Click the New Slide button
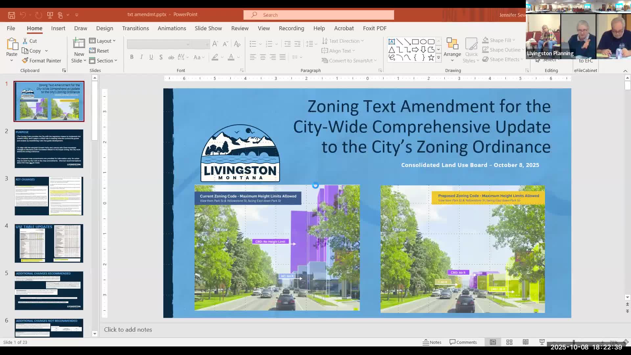Screen dimensions: 631x355 pos(79,49)
